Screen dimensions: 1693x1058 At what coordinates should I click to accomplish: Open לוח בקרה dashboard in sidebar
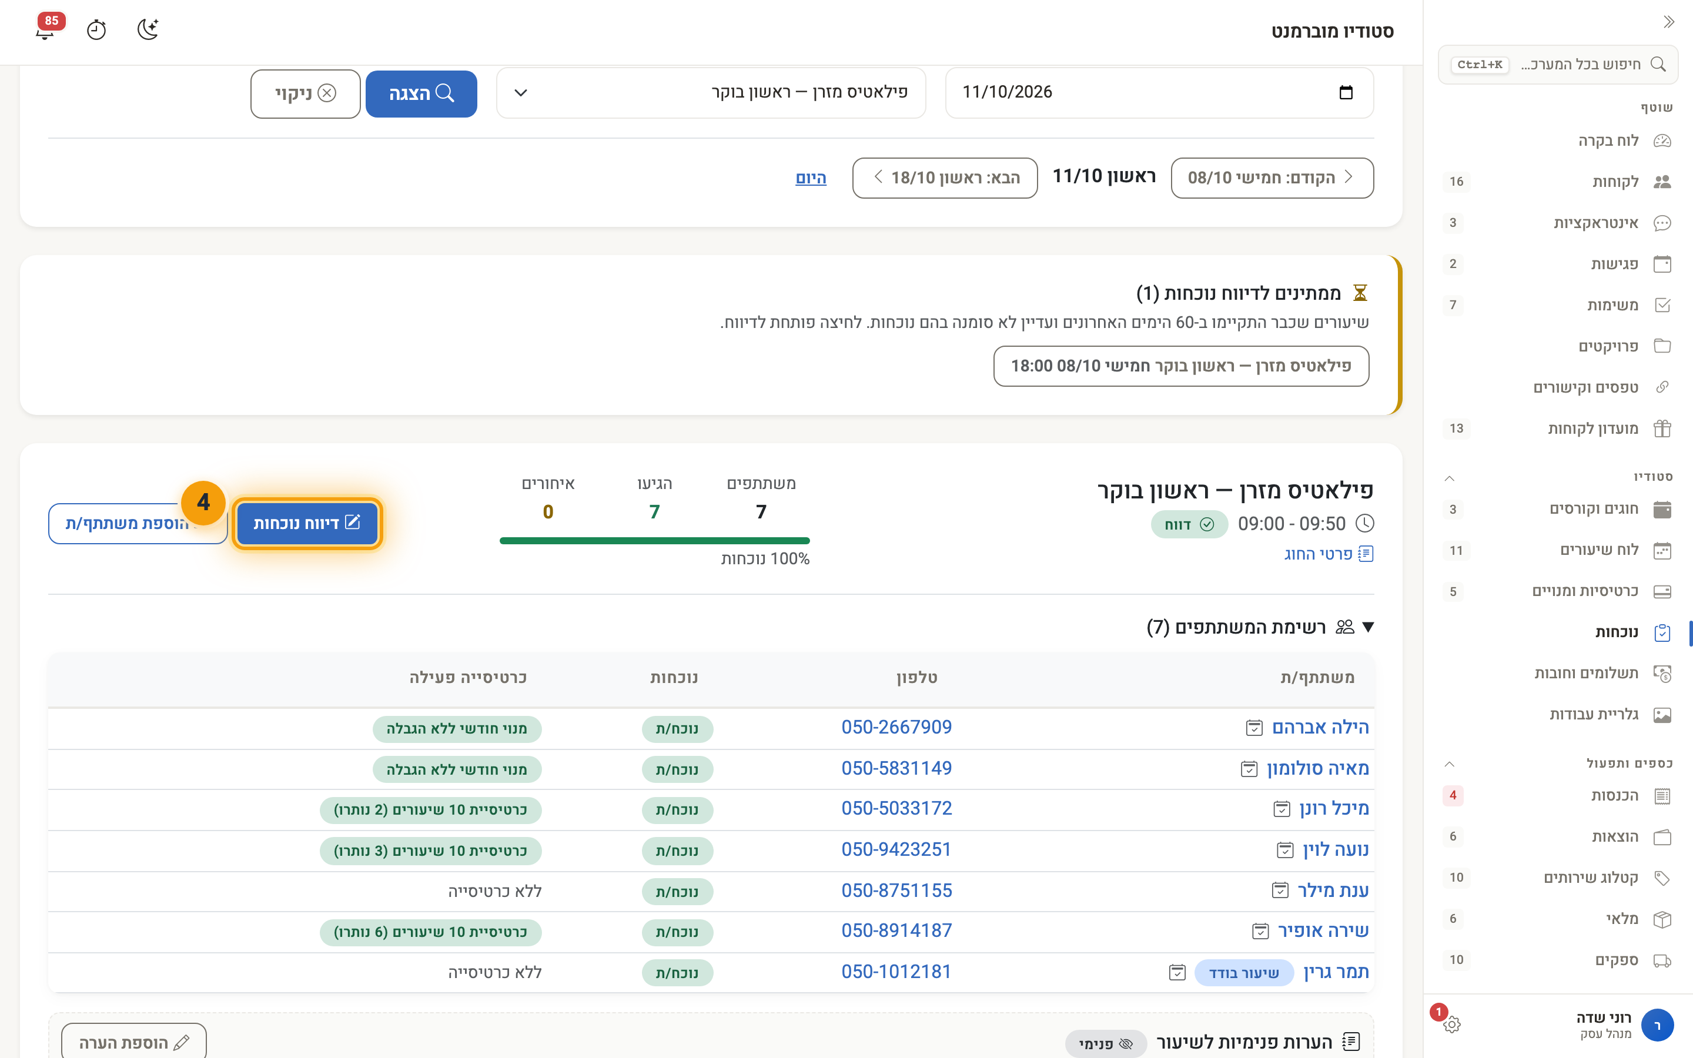1558,140
